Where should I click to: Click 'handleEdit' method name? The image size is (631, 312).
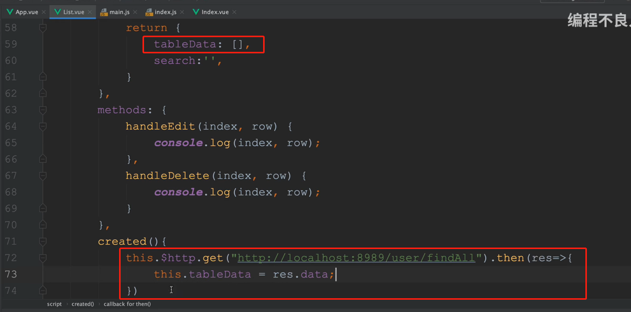[x=160, y=126]
